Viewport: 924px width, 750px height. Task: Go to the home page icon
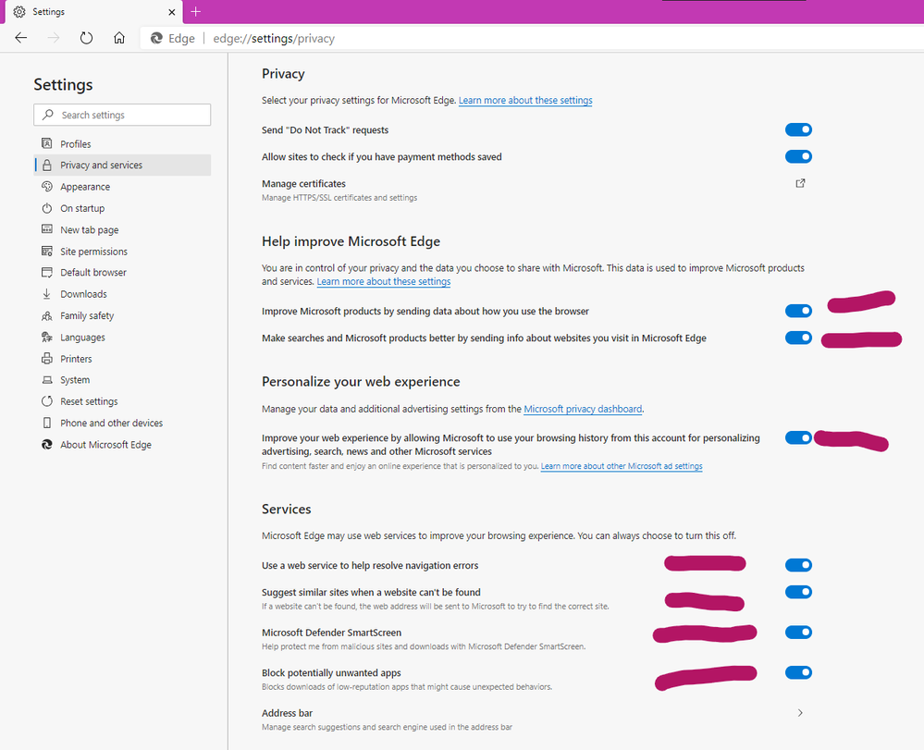[119, 38]
